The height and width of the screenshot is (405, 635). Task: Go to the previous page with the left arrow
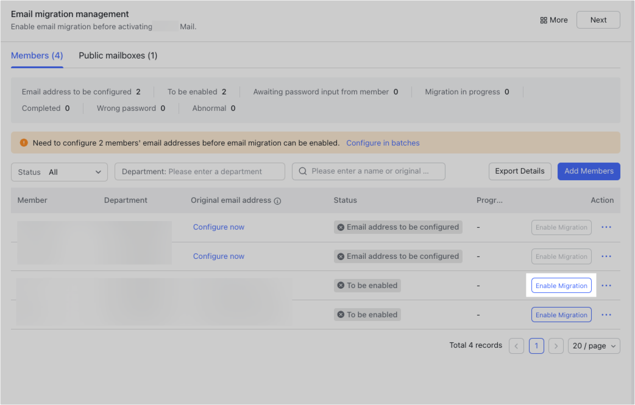coord(516,345)
